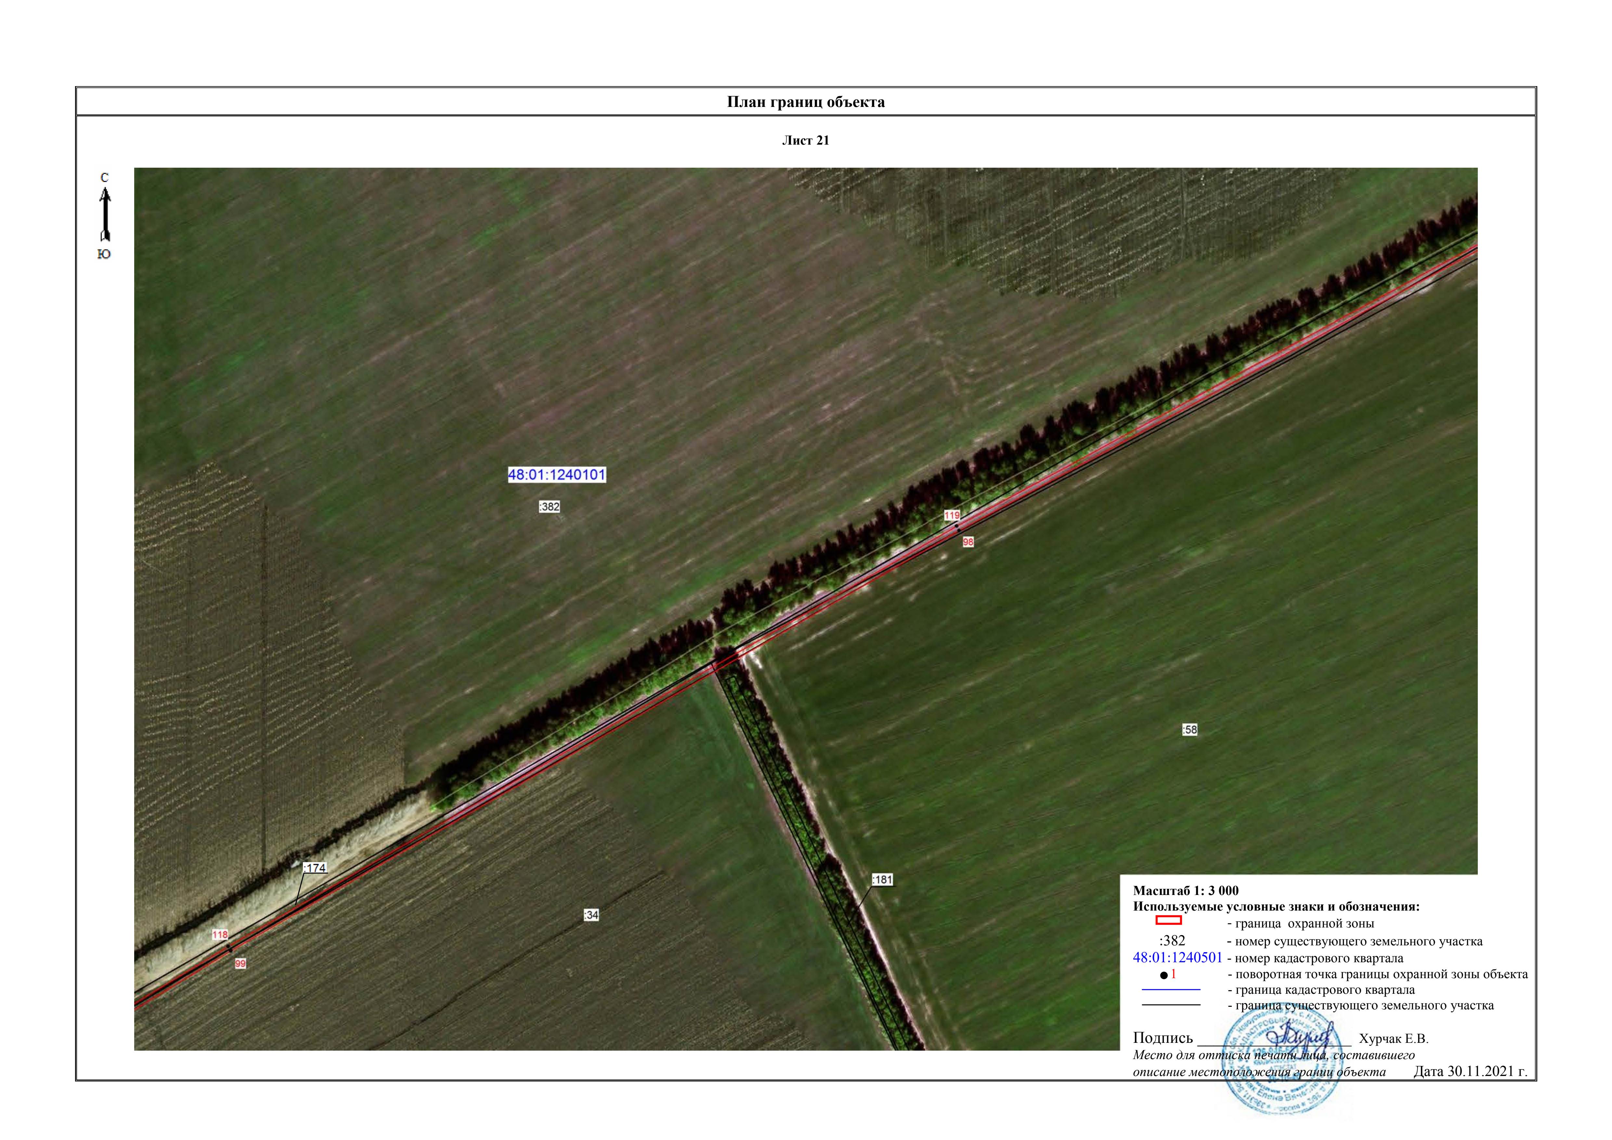The height and width of the screenshot is (1140, 1612).
Task: Click the red rectangle legend symbol
Action: [1168, 920]
